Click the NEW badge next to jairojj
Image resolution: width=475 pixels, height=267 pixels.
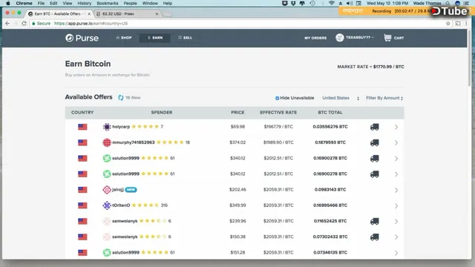pos(131,190)
